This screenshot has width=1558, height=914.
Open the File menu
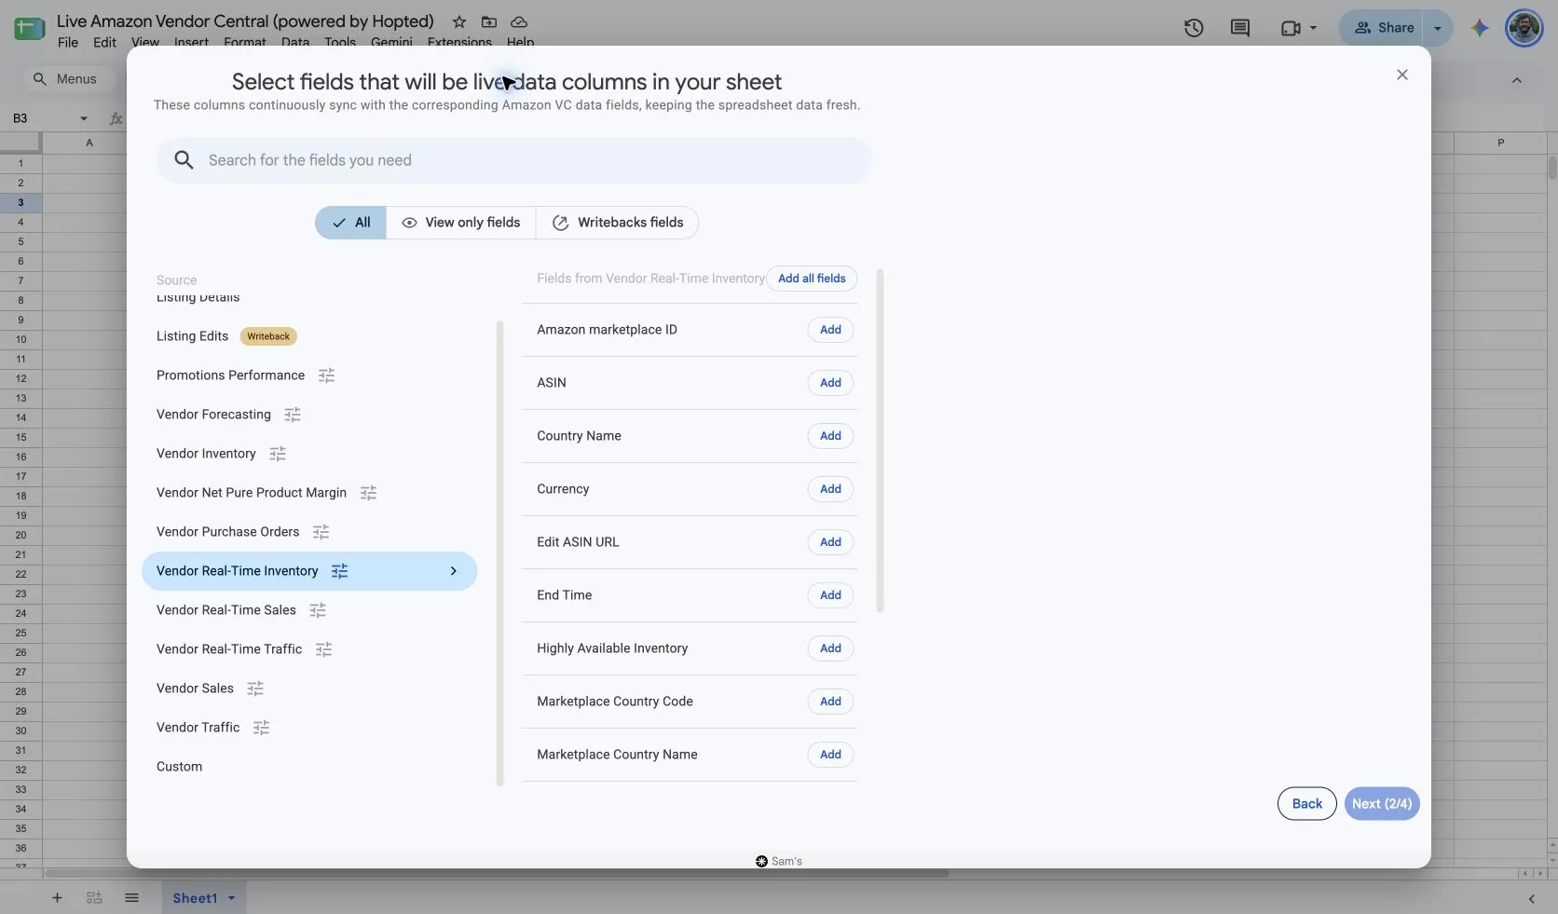coord(68,43)
